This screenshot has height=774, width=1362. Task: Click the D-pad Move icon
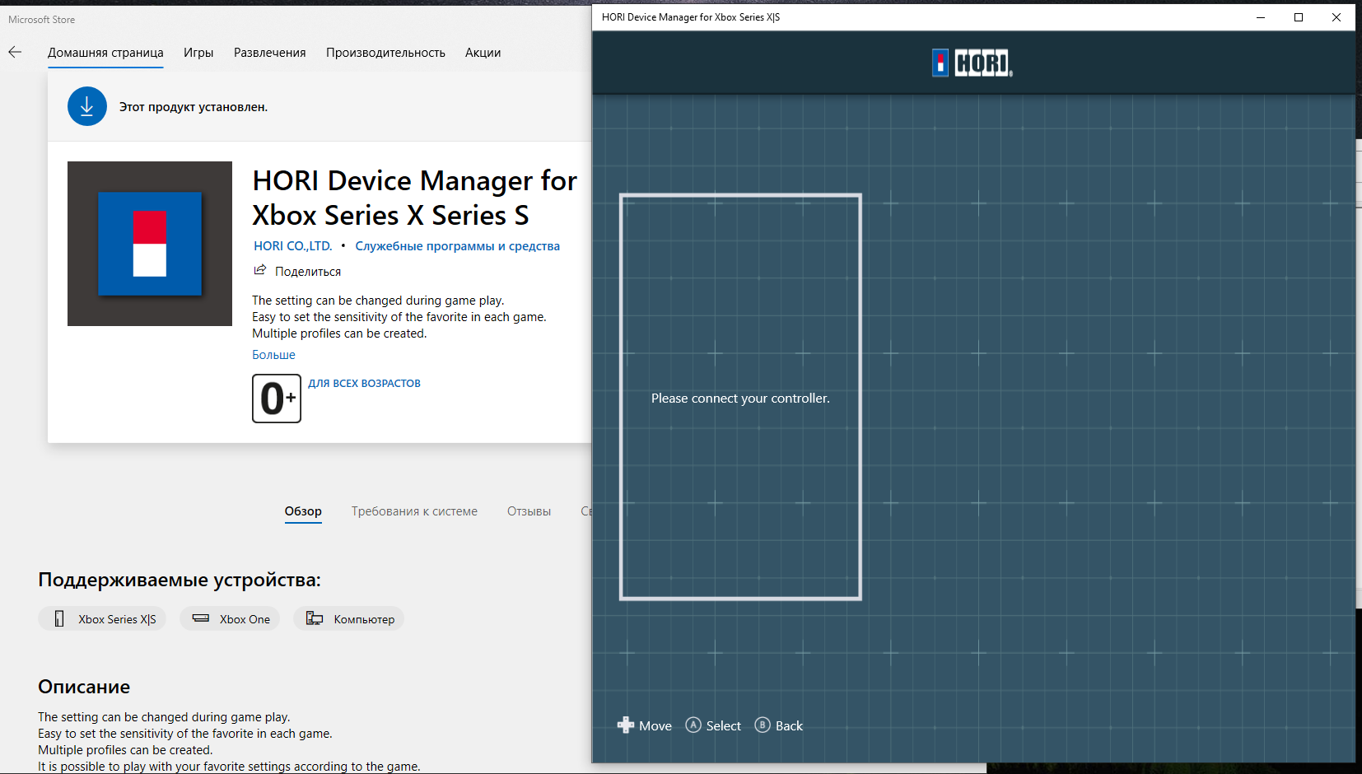tap(626, 725)
